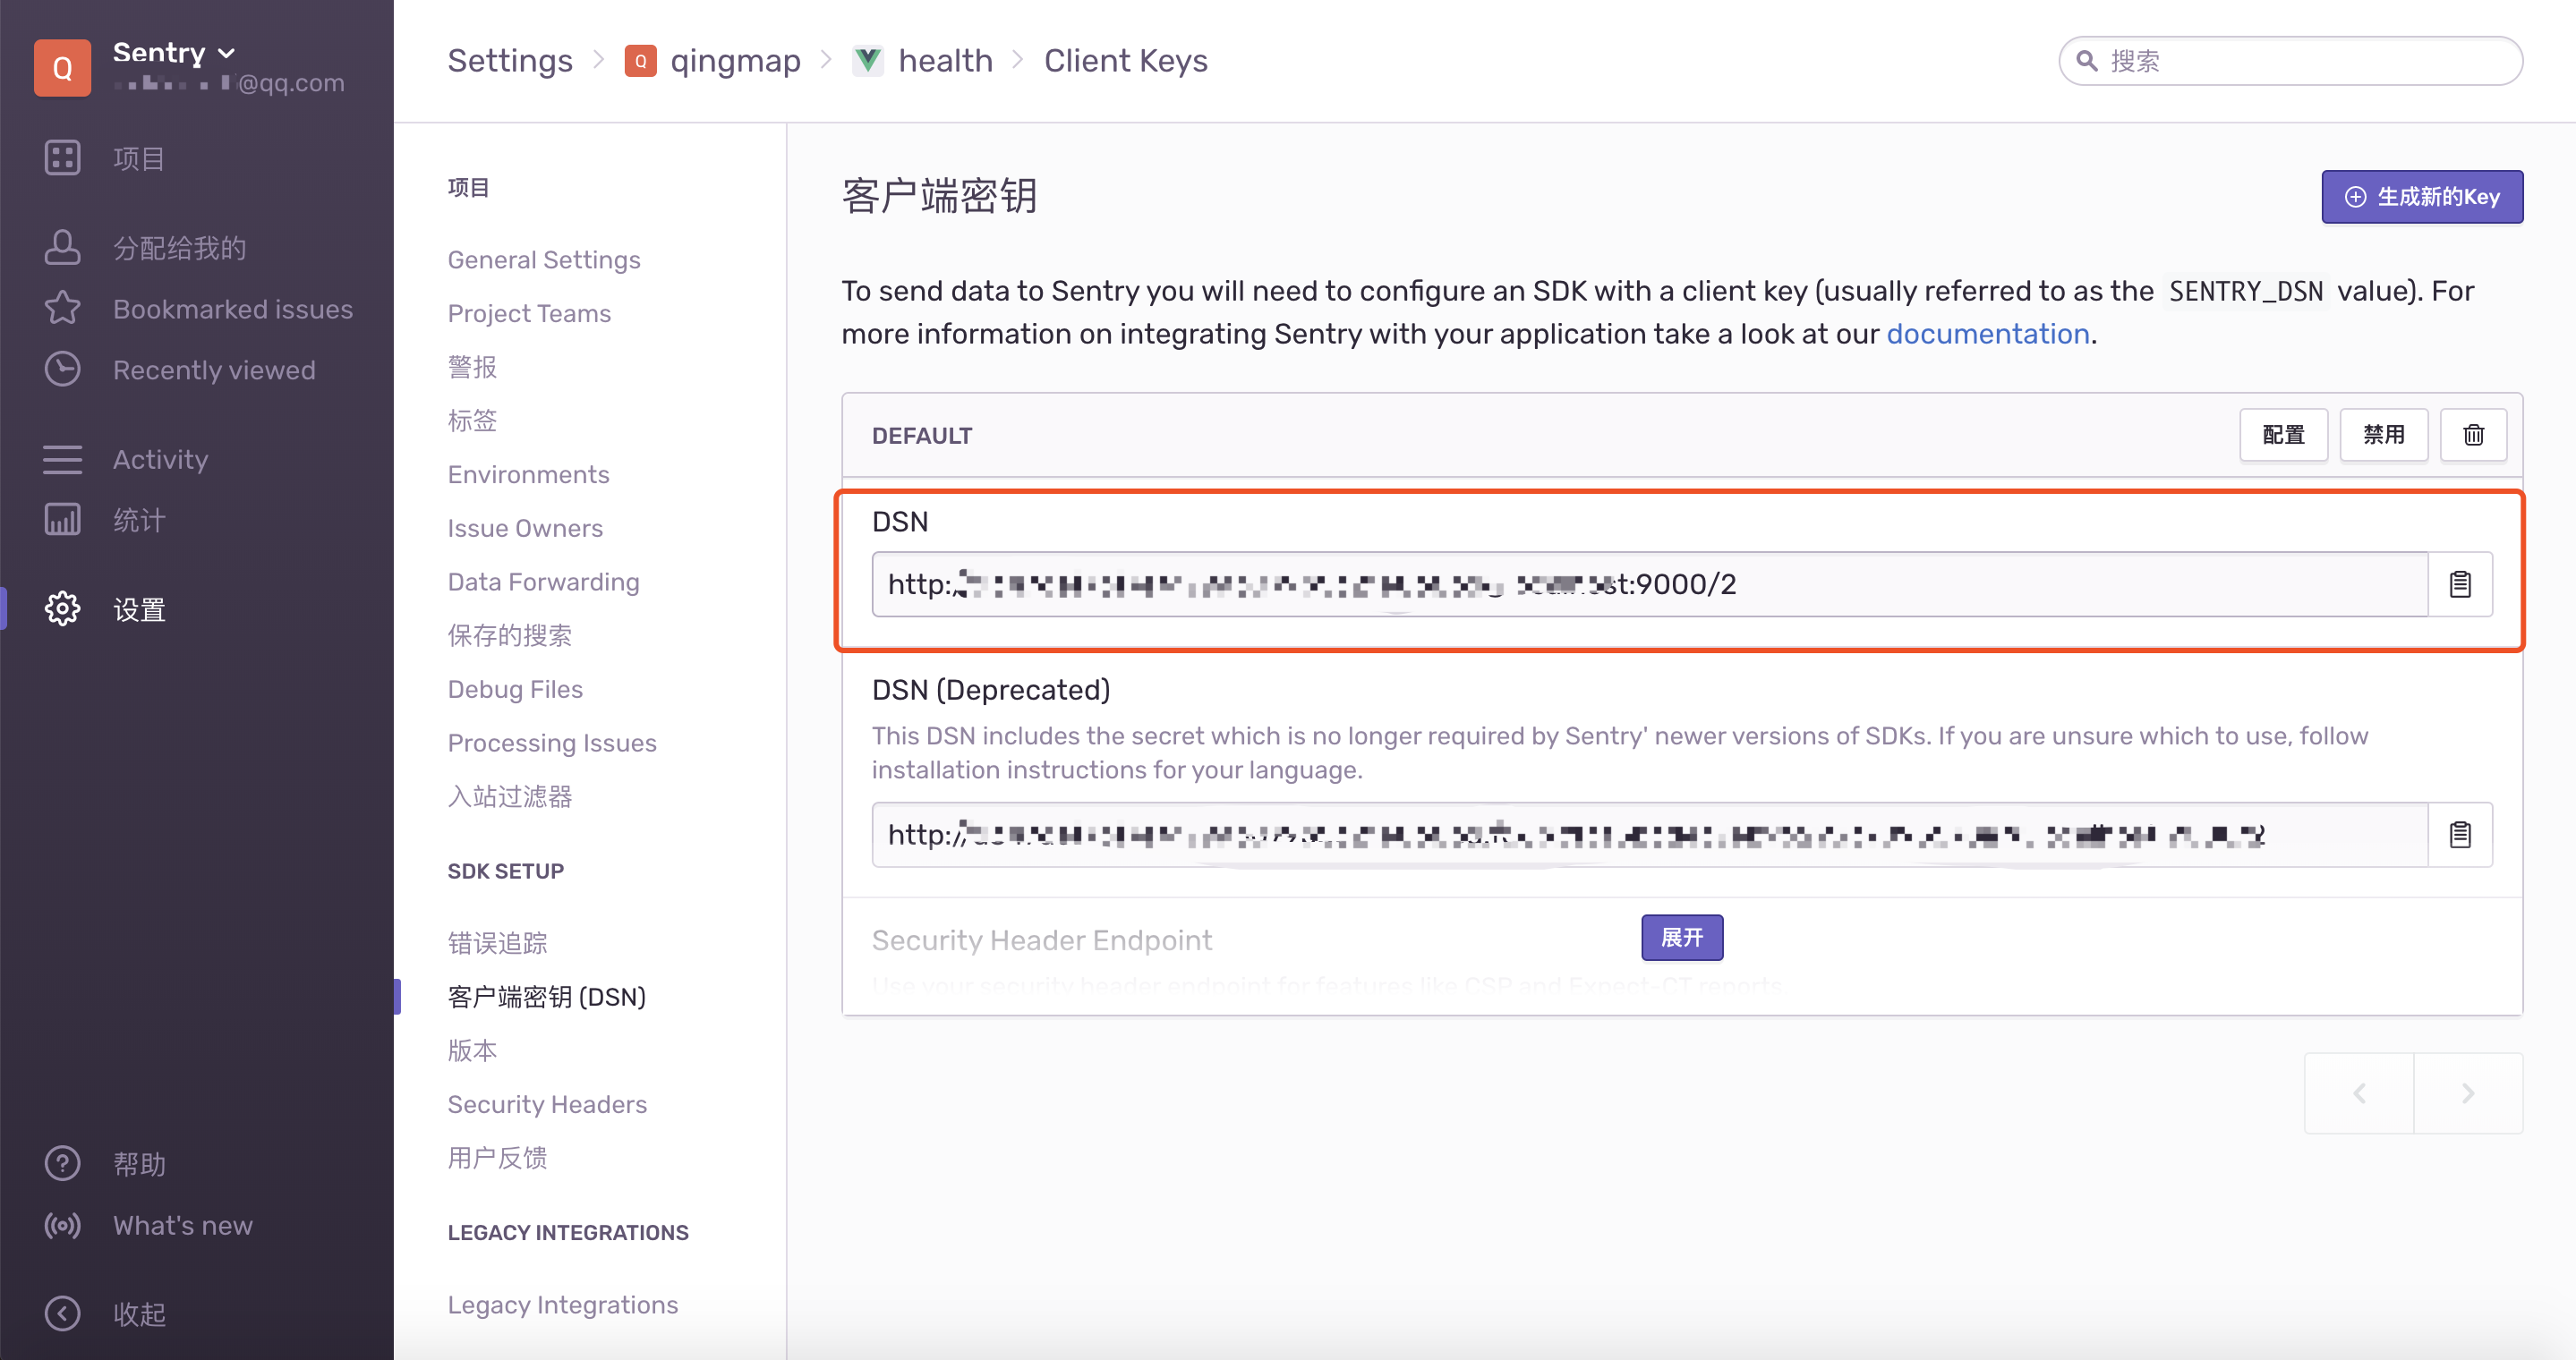Open General Settings menu item
This screenshot has width=2576, height=1360.
click(543, 259)
